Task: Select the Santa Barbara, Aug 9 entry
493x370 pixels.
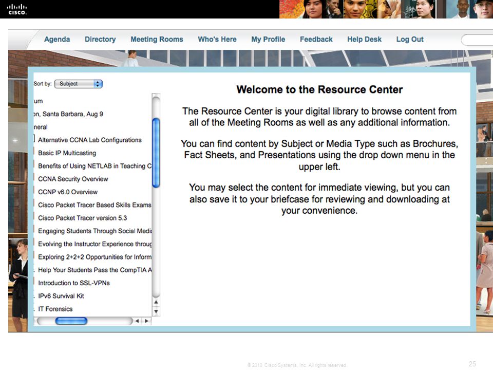Action: [x=68, y=114]
